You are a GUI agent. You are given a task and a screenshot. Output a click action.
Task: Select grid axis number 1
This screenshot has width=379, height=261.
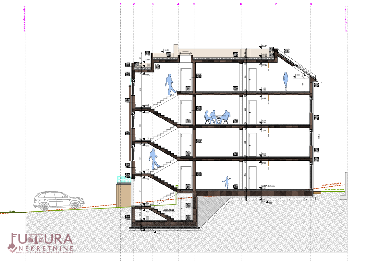pyautogui.click(x=121, y=4)
